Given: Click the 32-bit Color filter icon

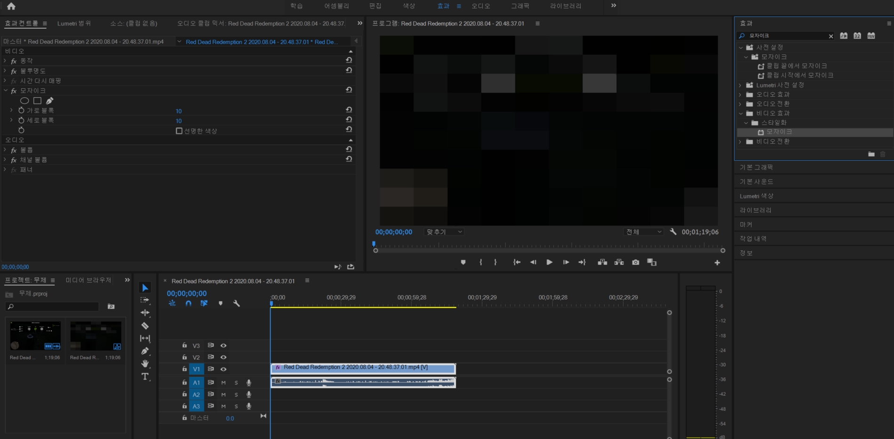Looking at the screenshot, I should [857, 36].
